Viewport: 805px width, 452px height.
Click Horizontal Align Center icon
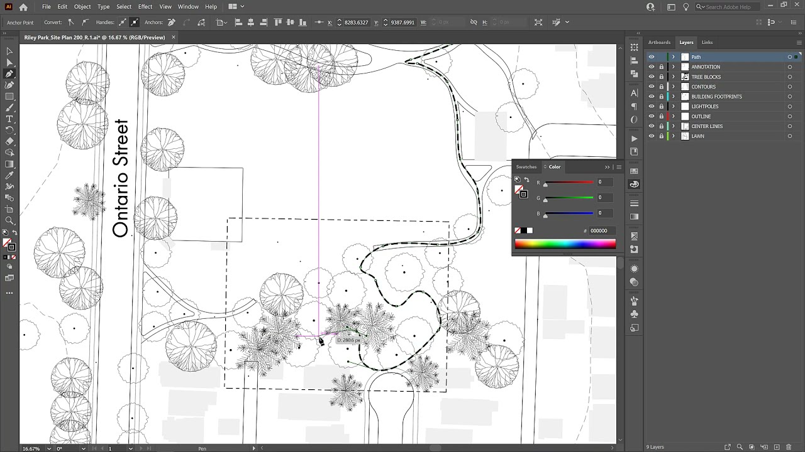click(250, 23)
